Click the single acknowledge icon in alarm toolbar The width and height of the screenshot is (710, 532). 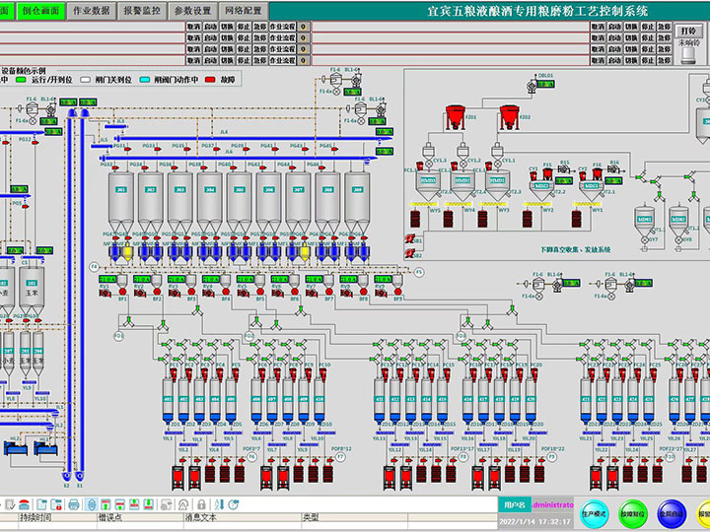(x=10, y=504)
